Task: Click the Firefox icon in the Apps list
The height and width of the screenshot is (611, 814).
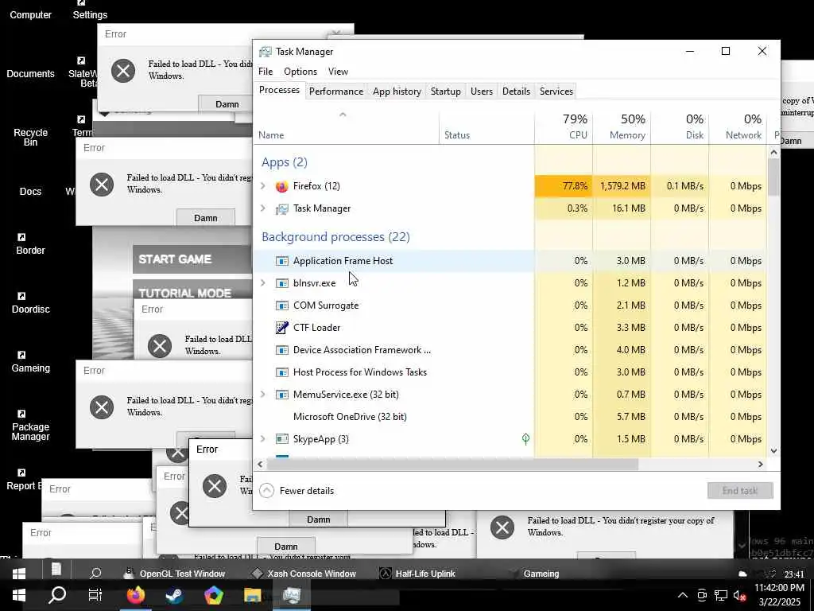Action: click(282, 186)
